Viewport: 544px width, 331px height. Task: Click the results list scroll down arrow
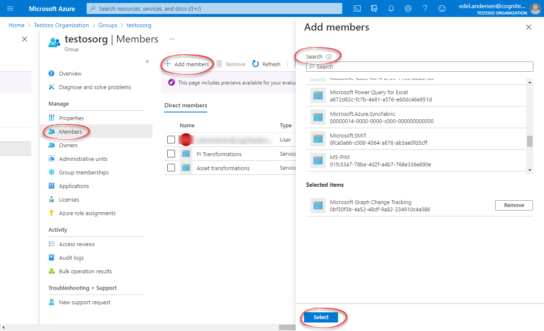[530, 170]
